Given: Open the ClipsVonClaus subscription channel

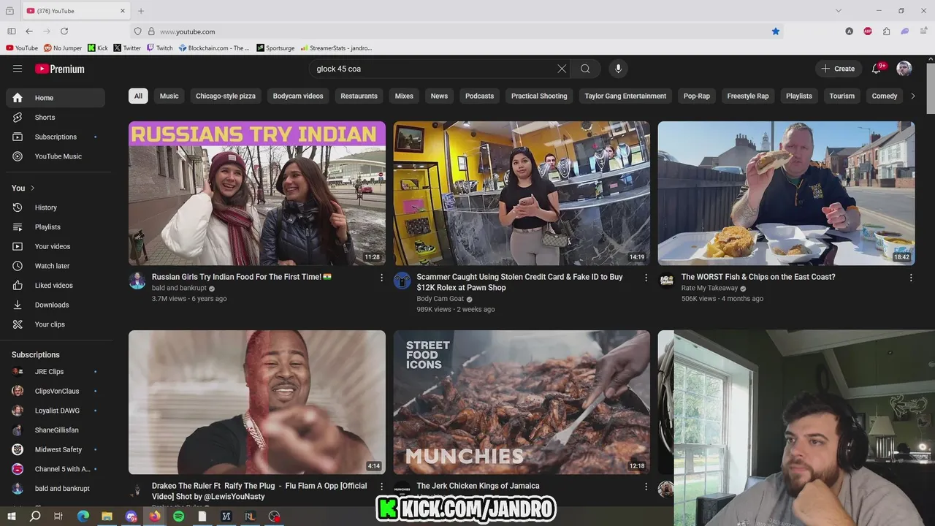Looking at the screenshot, I should click(x=56, y=391).
